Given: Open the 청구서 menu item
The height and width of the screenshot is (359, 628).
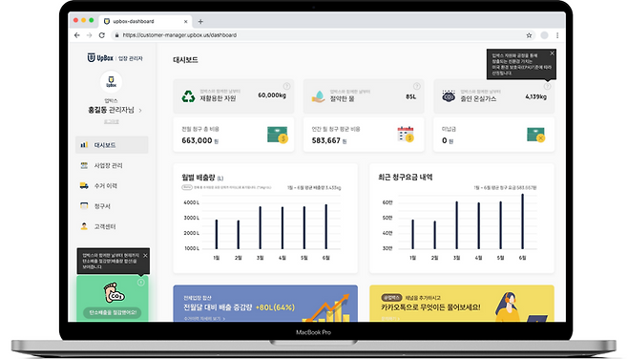Looking at the screenshot, I should [x=112, y=206].
